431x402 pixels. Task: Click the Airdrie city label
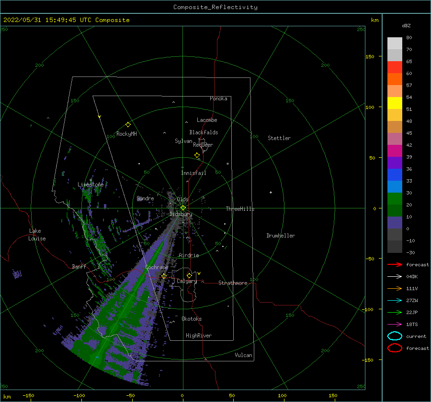189,255
